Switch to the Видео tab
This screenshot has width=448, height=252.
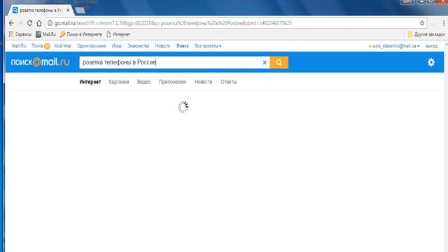143,82
